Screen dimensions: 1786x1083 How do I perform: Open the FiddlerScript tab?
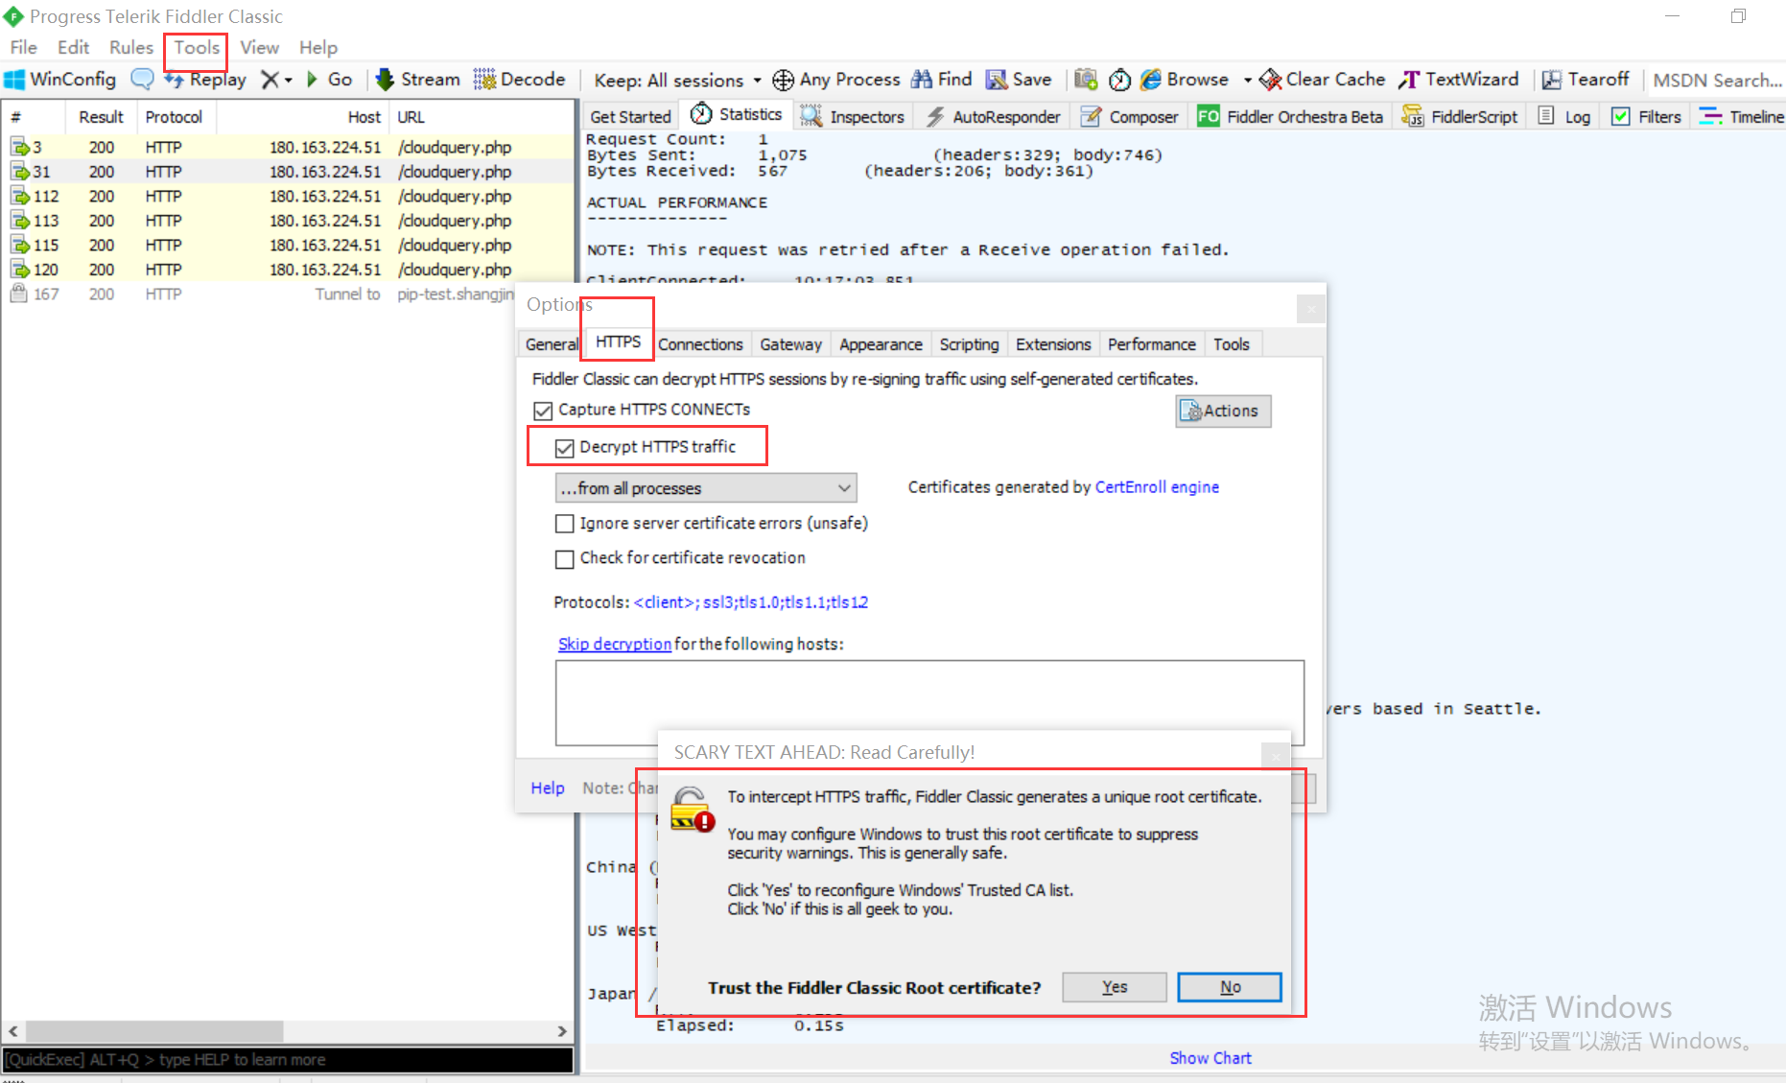(x=1460, y=117)
